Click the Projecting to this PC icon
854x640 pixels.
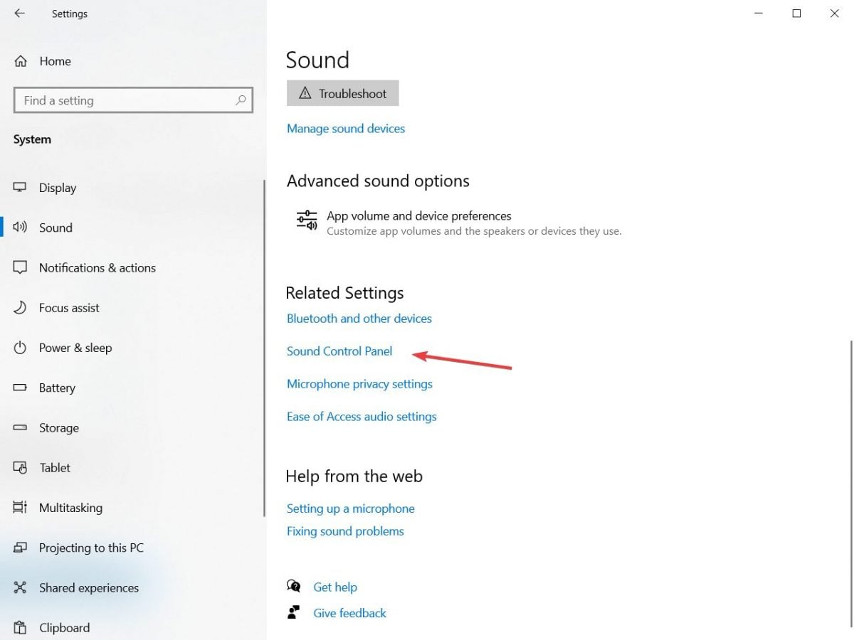(x=19, y=548)
